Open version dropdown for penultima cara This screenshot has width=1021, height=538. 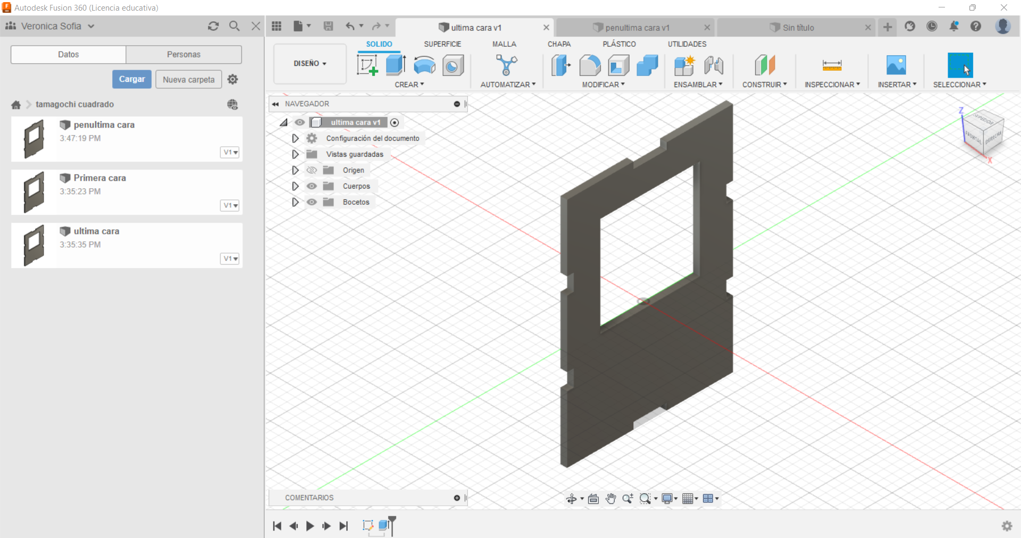tap(230, 153)
